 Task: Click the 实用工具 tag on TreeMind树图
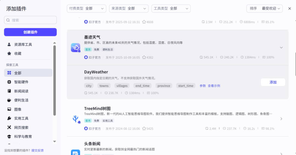[108, 121]
